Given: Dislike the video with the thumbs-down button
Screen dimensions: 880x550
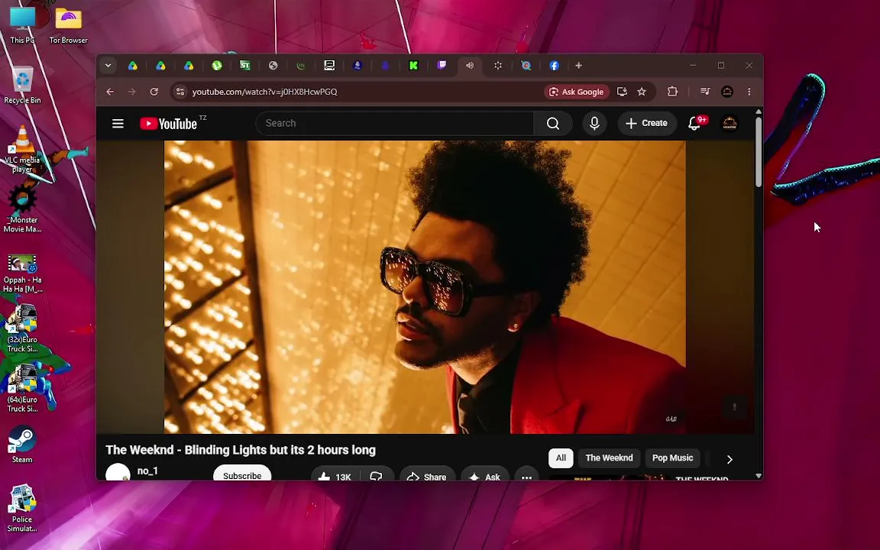Looking at the screenshot, I should (x=376, y=477).
